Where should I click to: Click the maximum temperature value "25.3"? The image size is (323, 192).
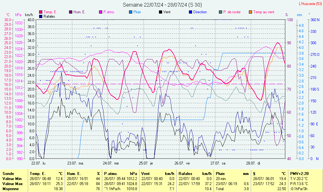click(x=59, y=184)
